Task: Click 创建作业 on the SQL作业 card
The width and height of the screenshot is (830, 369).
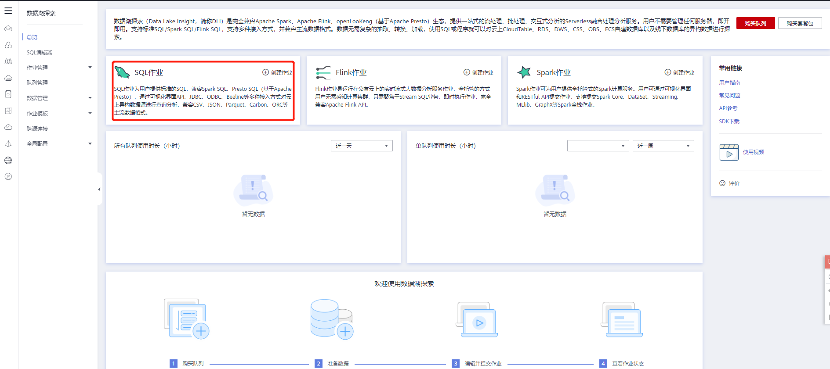Action: tap(277, 72)
